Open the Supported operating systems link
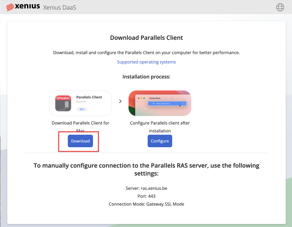The image size is (292, 227). [x=146, y=62]
